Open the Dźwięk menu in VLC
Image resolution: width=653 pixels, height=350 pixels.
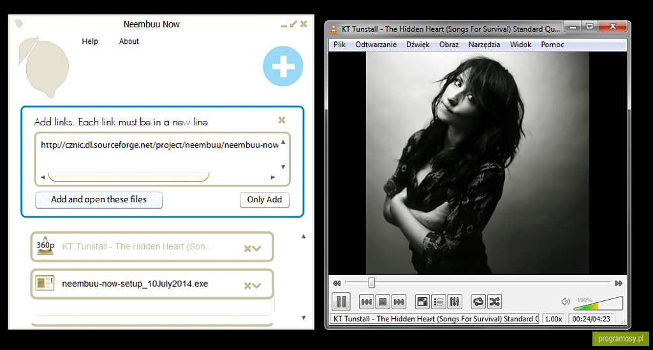(418, 45)
